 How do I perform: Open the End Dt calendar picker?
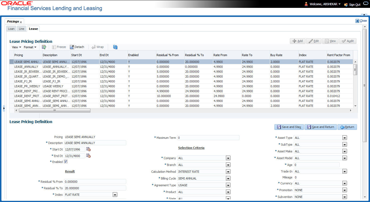coord(88,156)
